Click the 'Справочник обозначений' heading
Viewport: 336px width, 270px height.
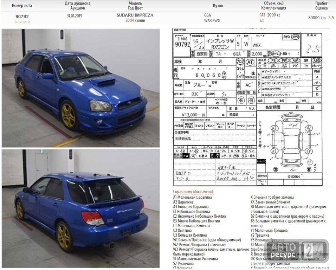pyautogui.click(x=193, y=192)
